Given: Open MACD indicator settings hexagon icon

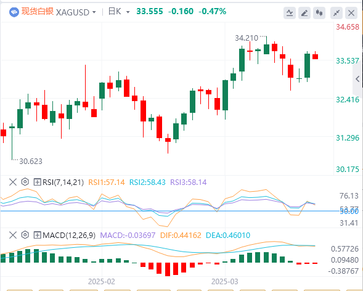Looking at the screenshot, I should pos(25,236).
